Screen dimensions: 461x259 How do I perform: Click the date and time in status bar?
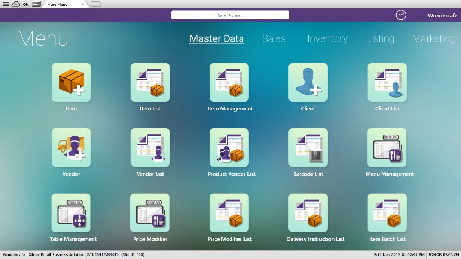(399, 255)
